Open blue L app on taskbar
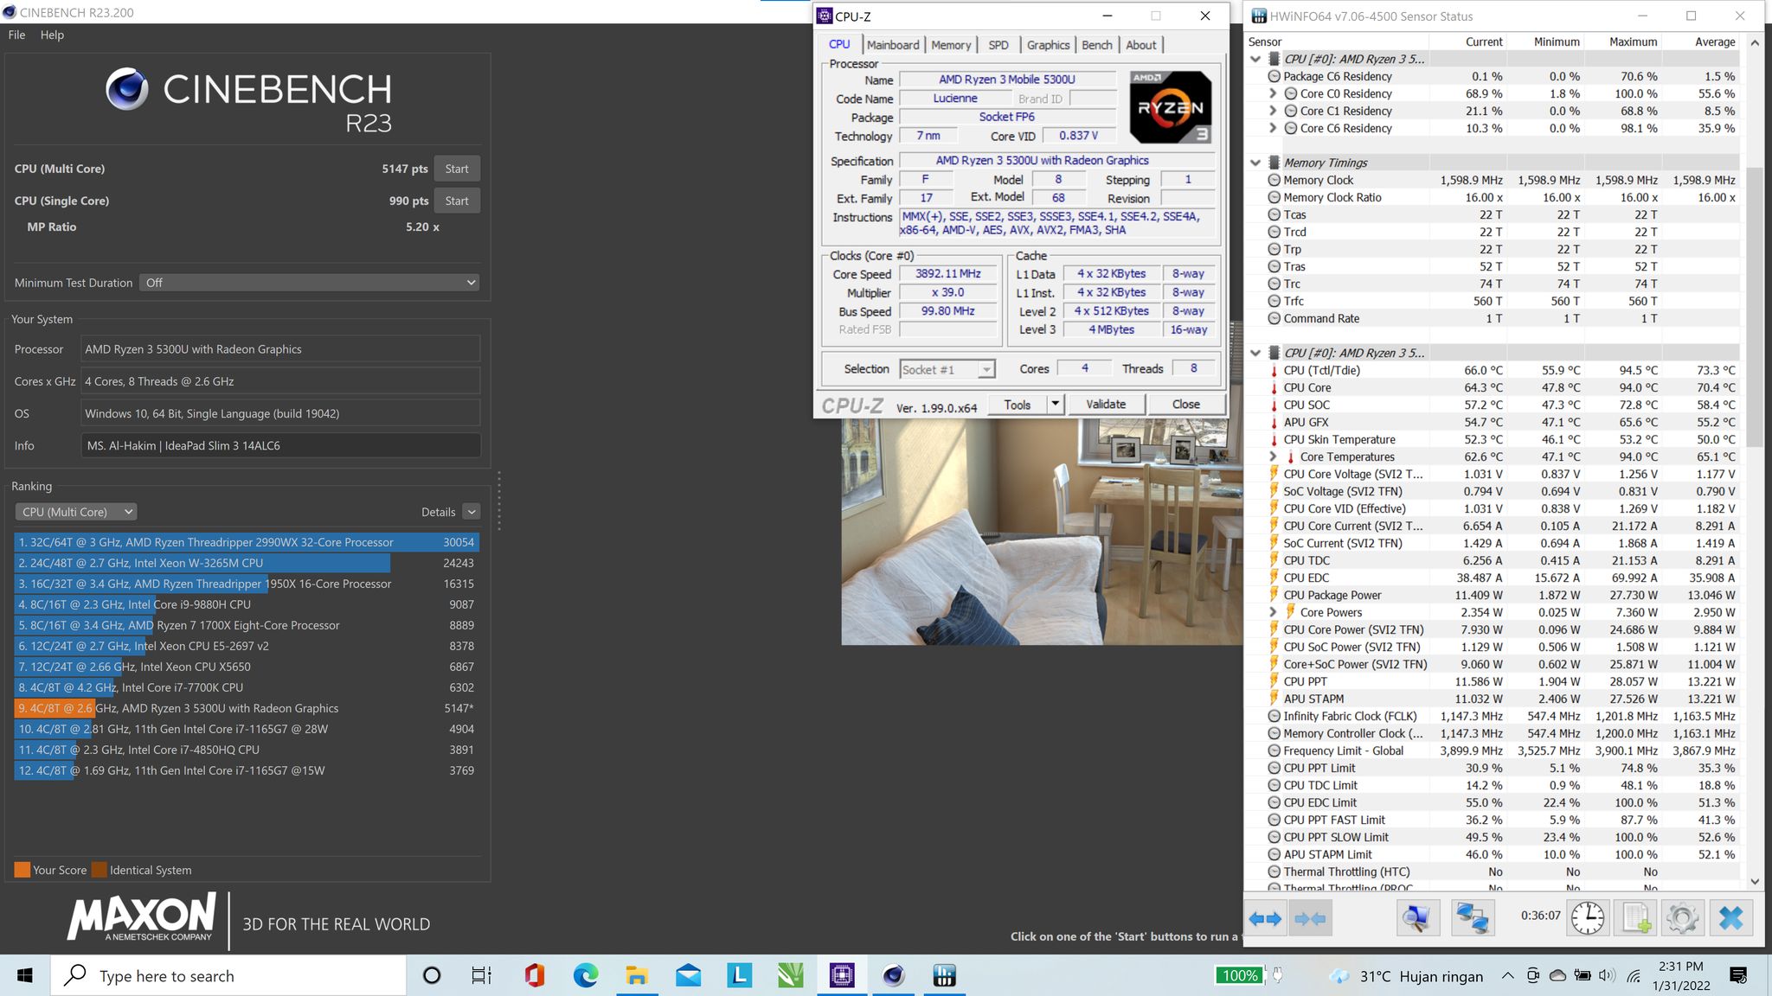 (x=740, y=975)
